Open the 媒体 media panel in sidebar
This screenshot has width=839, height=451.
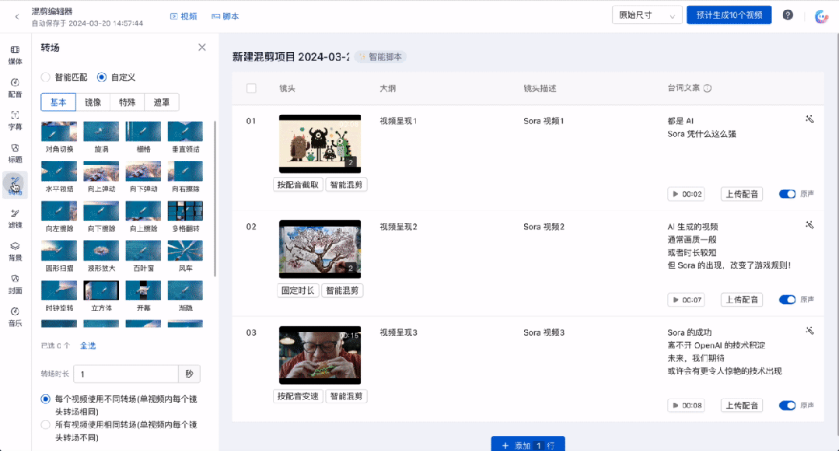point(15,54)
